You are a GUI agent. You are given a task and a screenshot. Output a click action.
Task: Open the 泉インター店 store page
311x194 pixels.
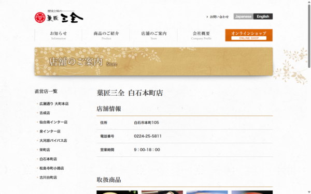pos(50,131)
